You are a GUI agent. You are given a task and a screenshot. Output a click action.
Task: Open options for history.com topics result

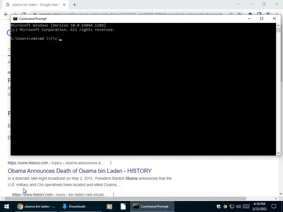click(111, 163)
